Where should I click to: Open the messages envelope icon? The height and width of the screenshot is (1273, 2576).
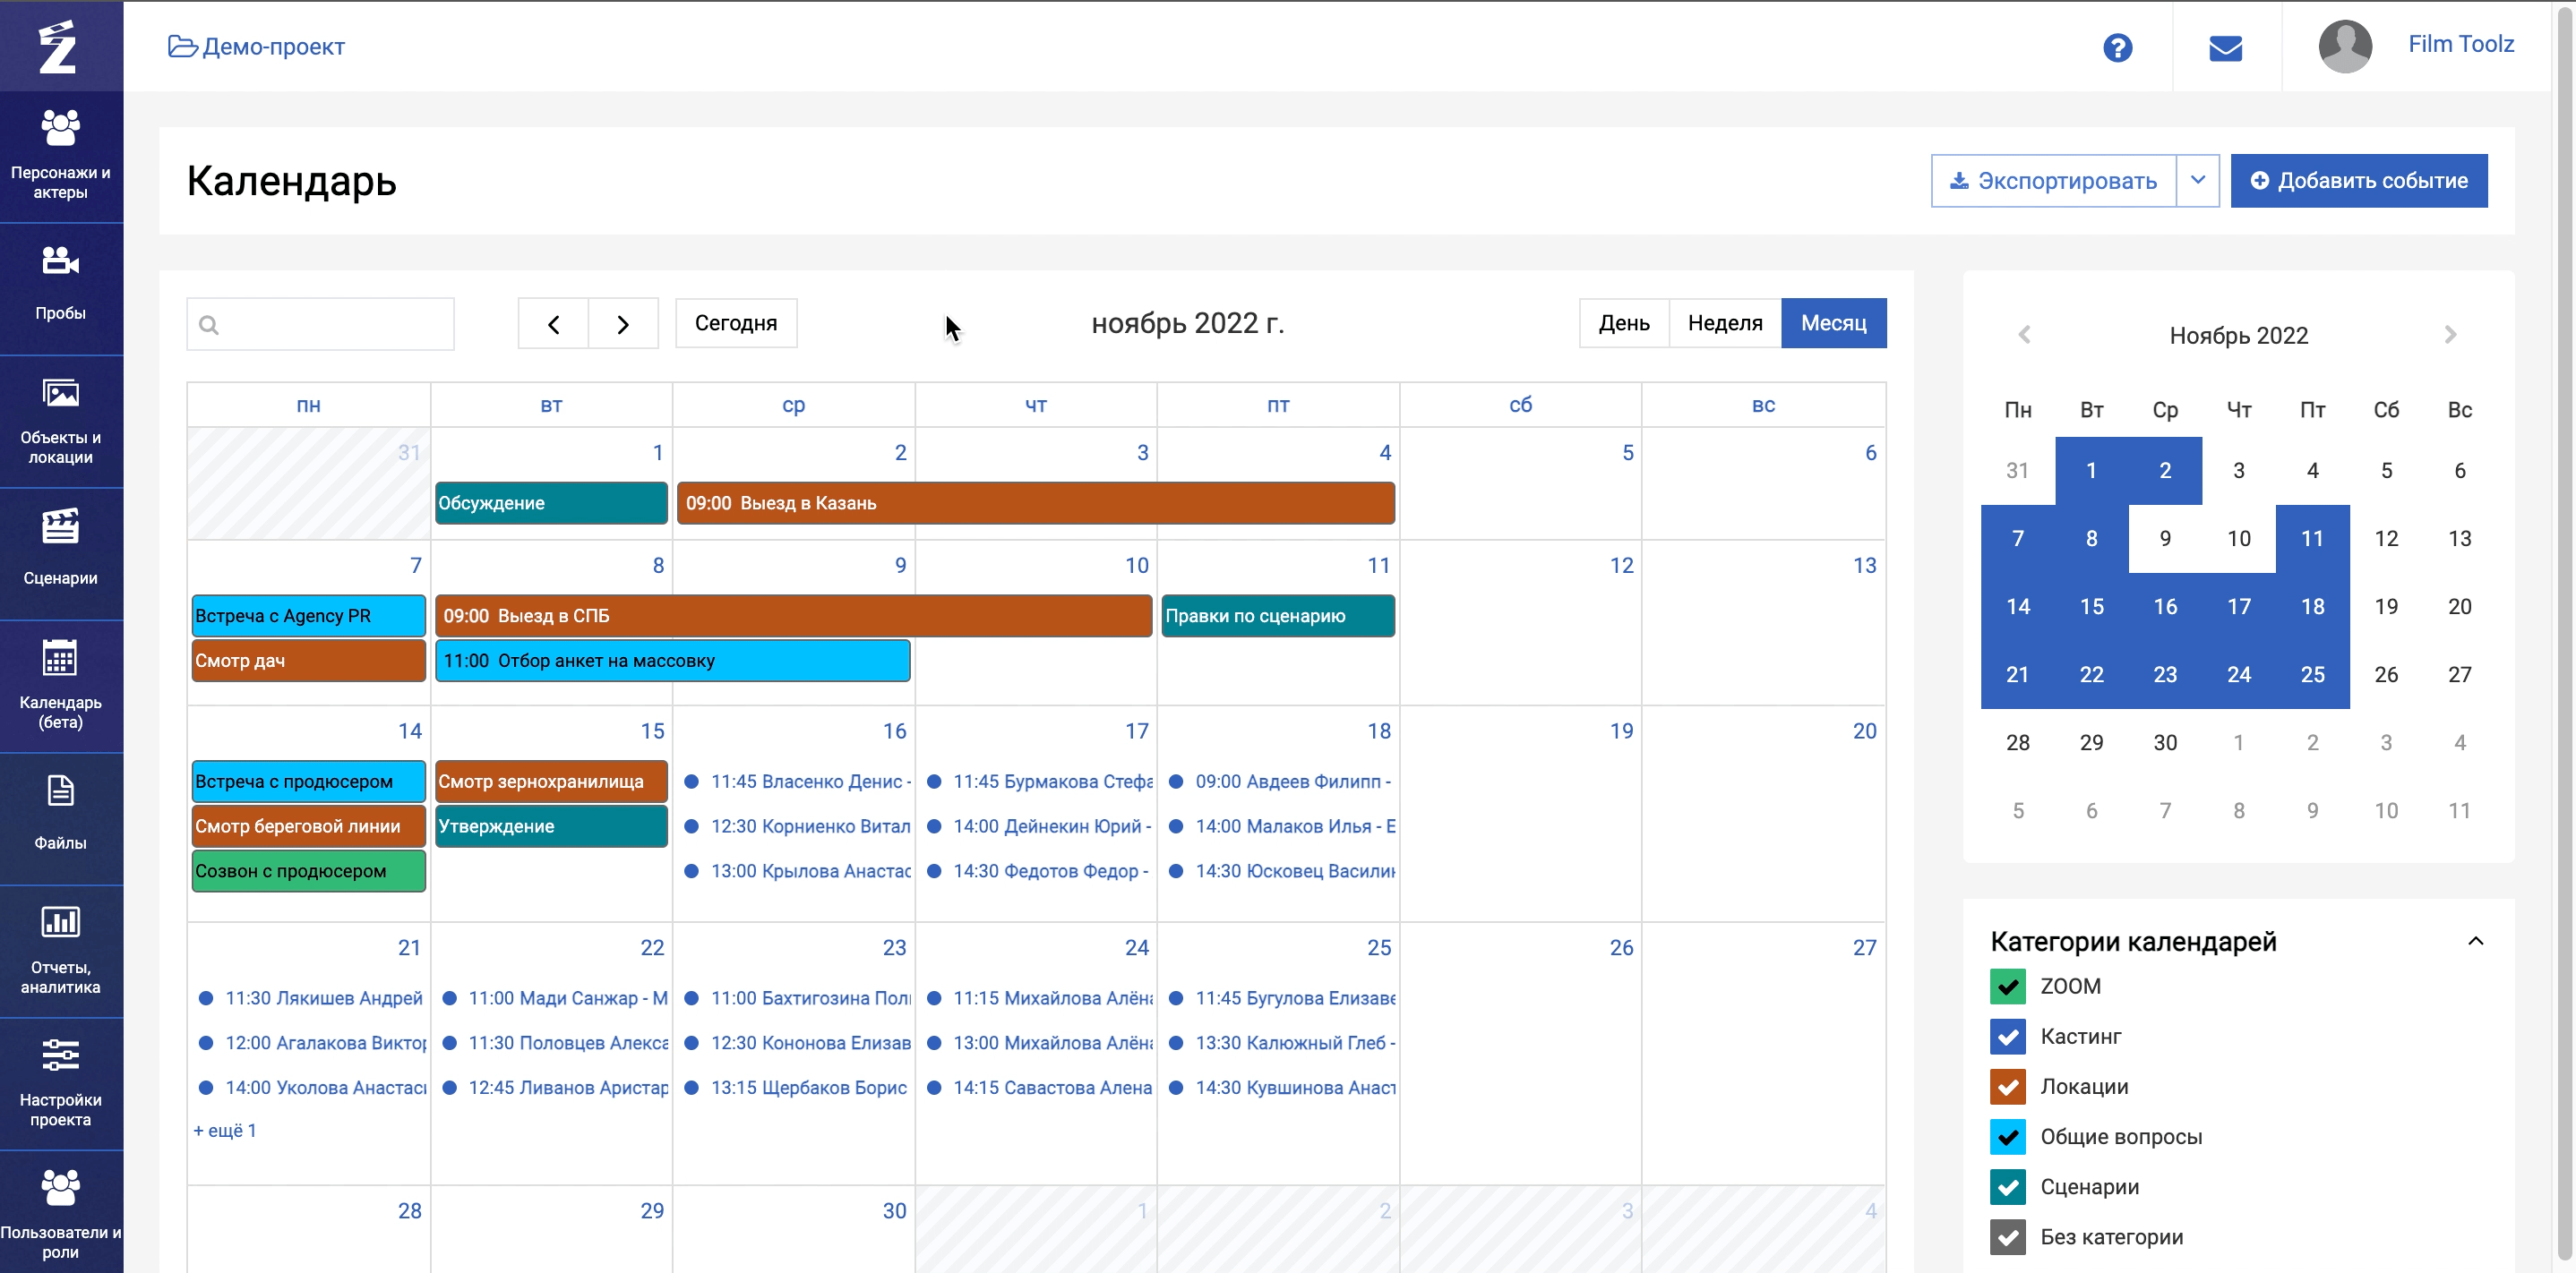[2225, 47]
